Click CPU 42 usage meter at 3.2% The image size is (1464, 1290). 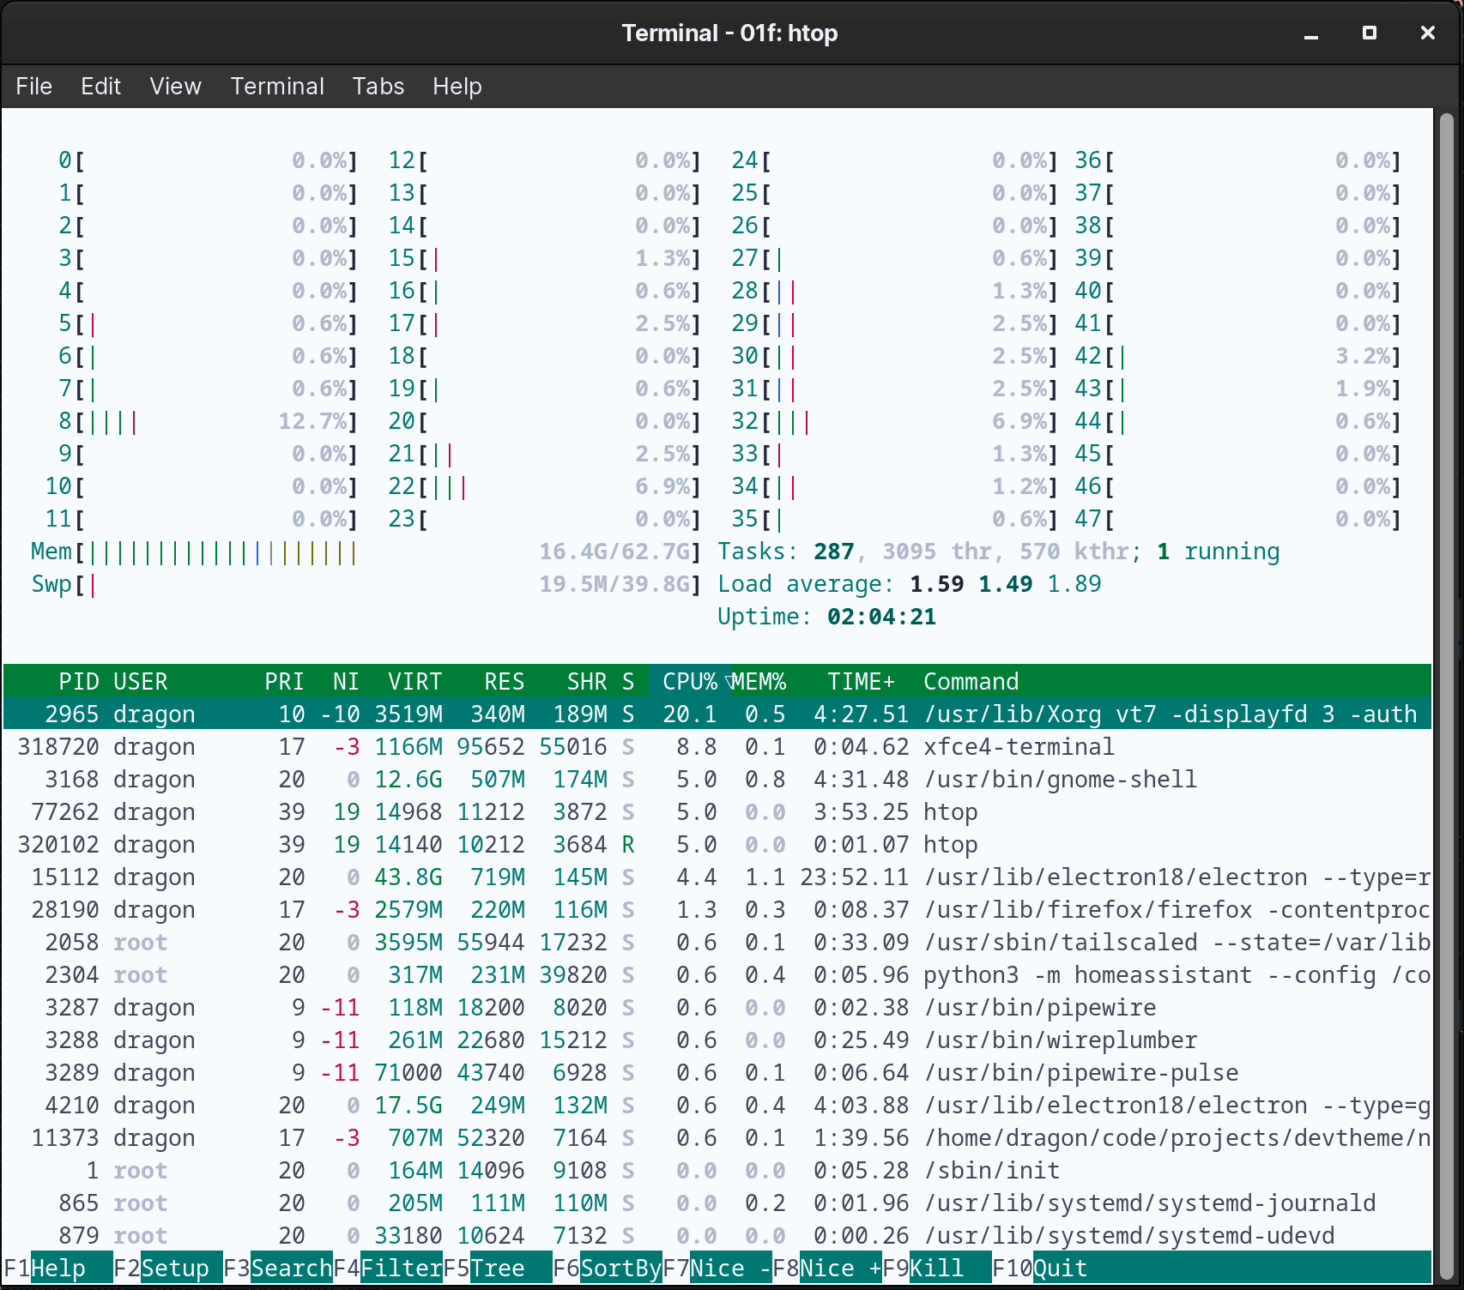coord(1237,356)
